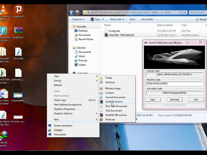Image resolution: width=207 pixels, height=155 pixels.
Task: Click the License Code field
Action: click(174, 75)
